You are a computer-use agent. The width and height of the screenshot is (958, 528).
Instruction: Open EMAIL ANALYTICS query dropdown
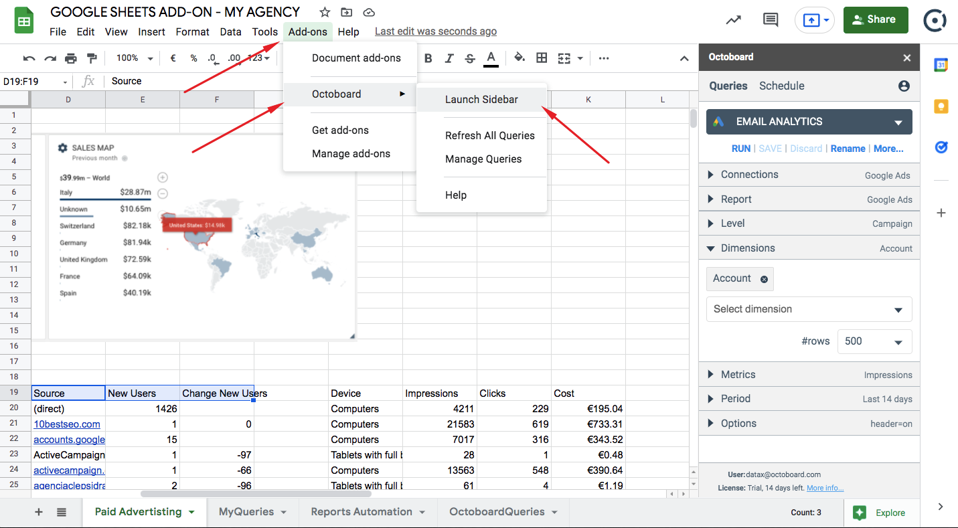pos(809,122)
